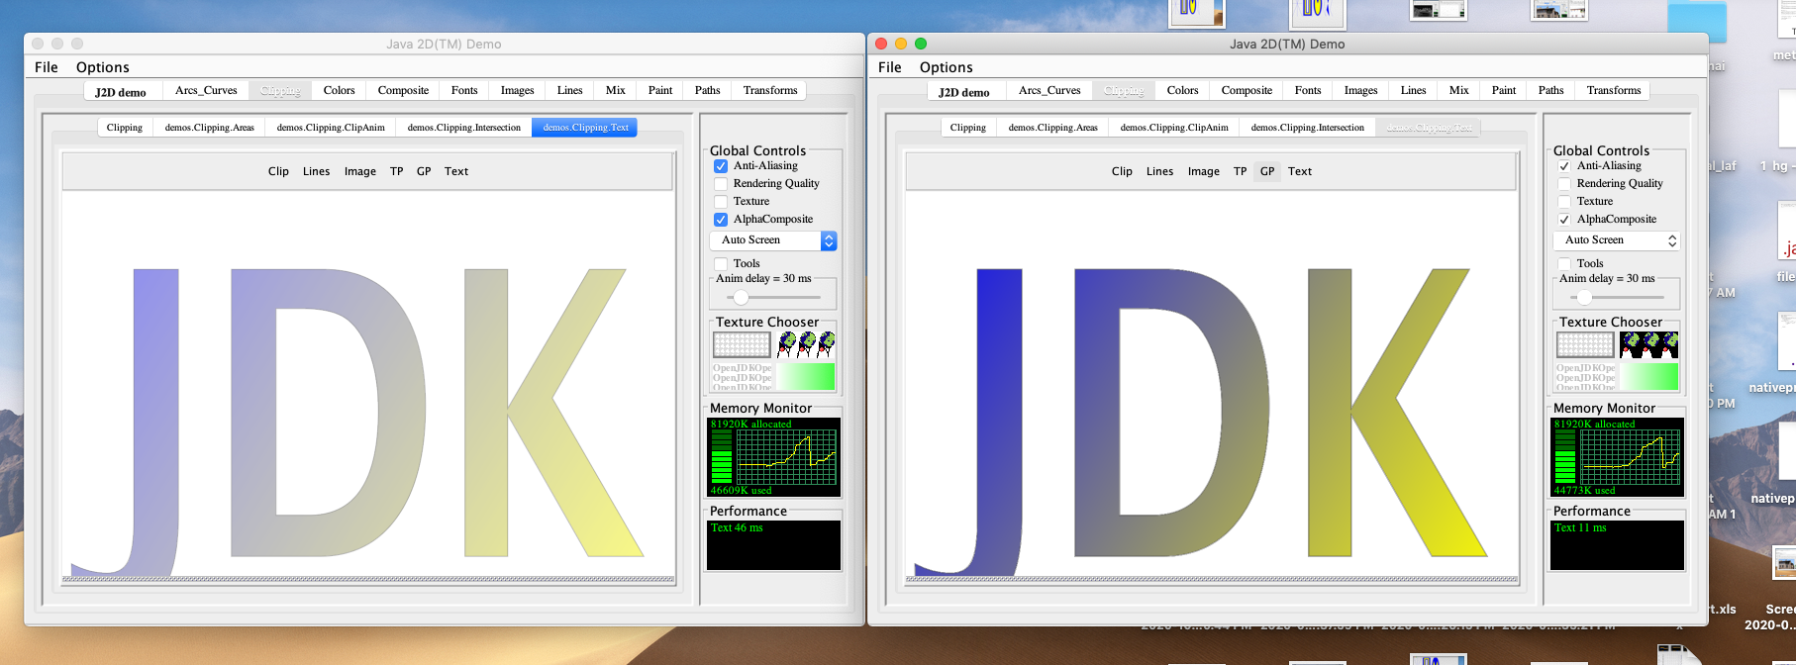Open the File menu in left window
Image resolution: width=1796 pixels, height=665 pixels.
pos(47,67)
